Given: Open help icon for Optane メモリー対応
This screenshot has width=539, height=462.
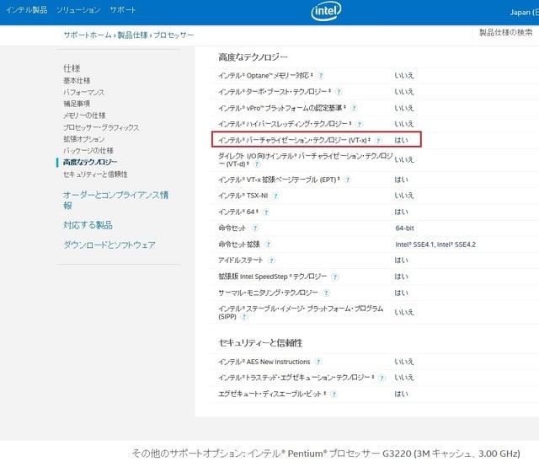Looking at the screenshot, I should pos(321,75).
